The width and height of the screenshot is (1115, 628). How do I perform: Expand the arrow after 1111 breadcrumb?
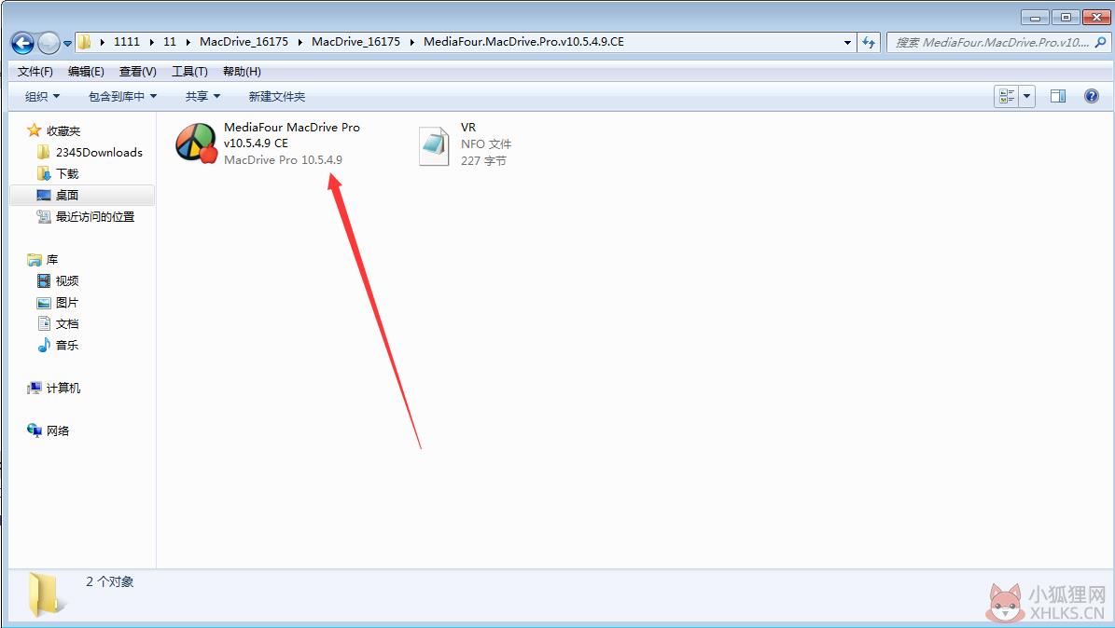point(151,42)
